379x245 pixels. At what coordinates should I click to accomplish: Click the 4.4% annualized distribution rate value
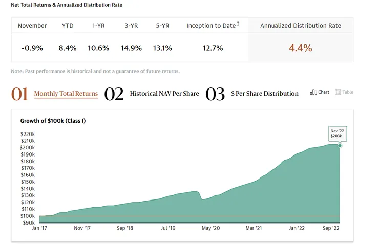click(301, 48)
